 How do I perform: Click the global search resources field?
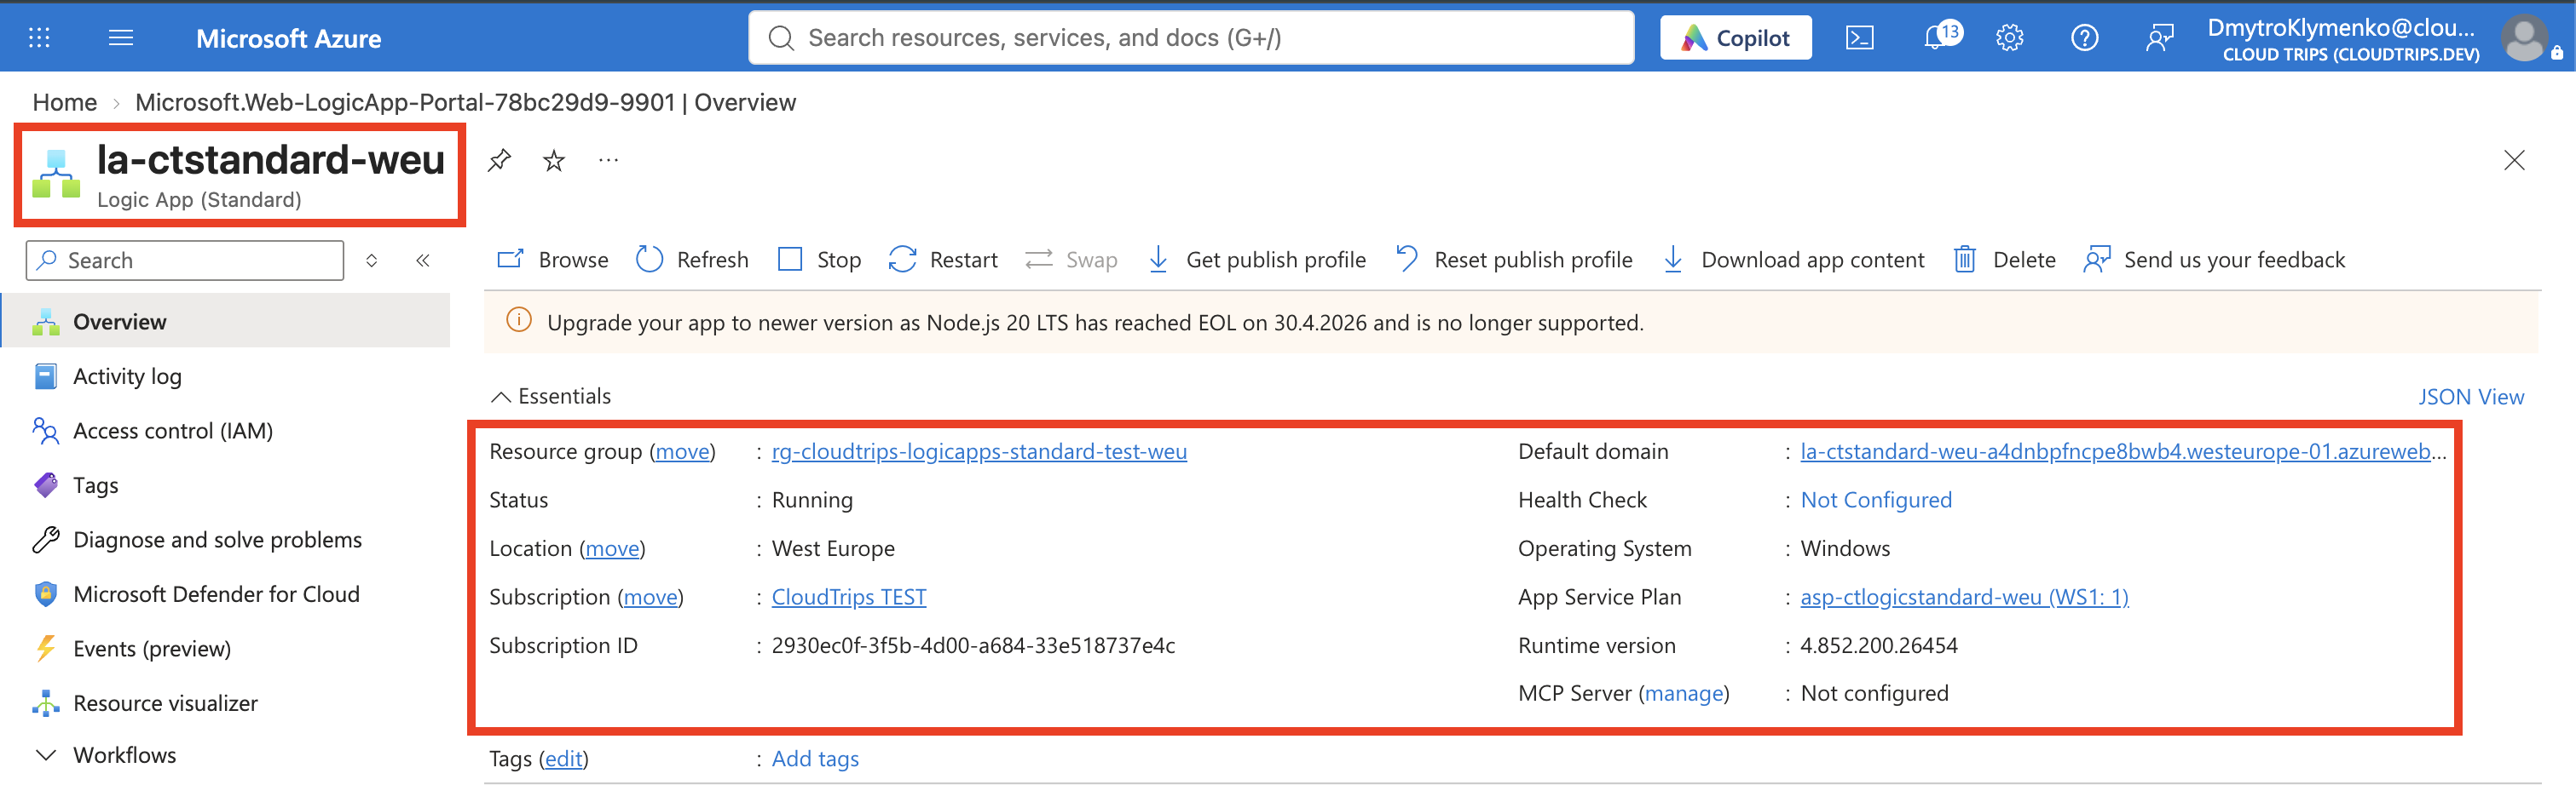(1191, 38)
